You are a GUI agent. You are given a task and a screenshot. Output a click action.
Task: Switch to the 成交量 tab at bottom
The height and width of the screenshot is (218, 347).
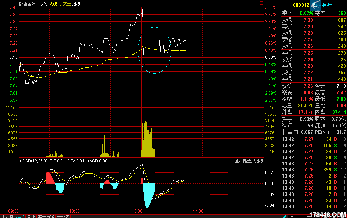click(7, 216)
